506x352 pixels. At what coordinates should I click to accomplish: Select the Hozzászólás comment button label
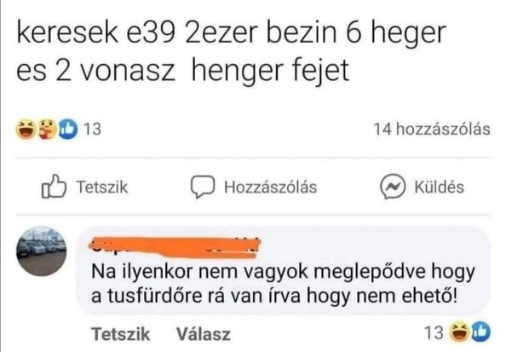270,188
